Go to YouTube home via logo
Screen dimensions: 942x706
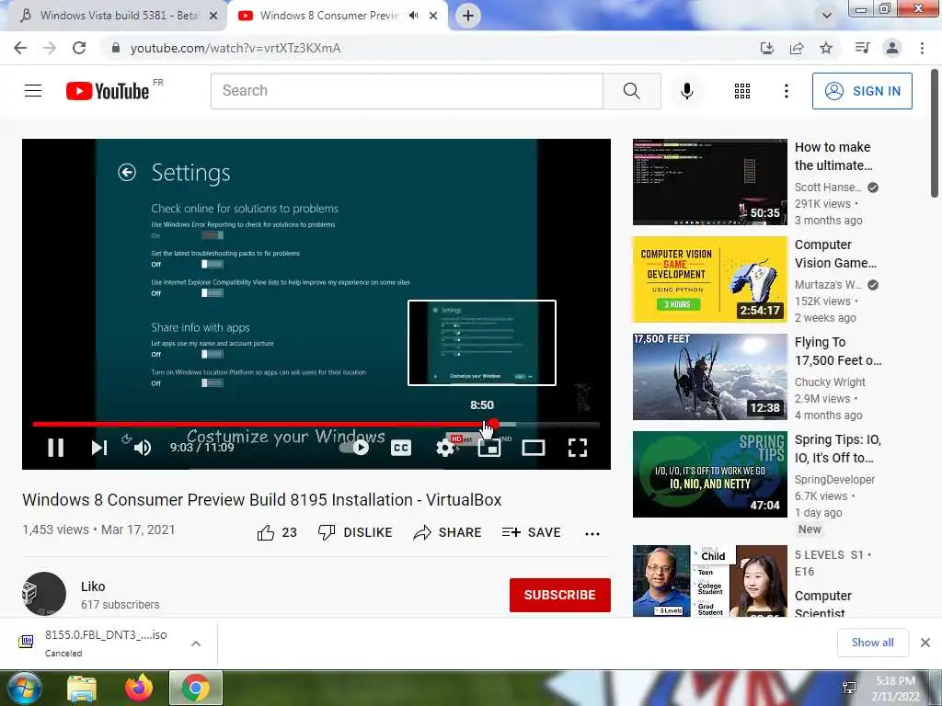pyautogui.click(x=109, y=91)
